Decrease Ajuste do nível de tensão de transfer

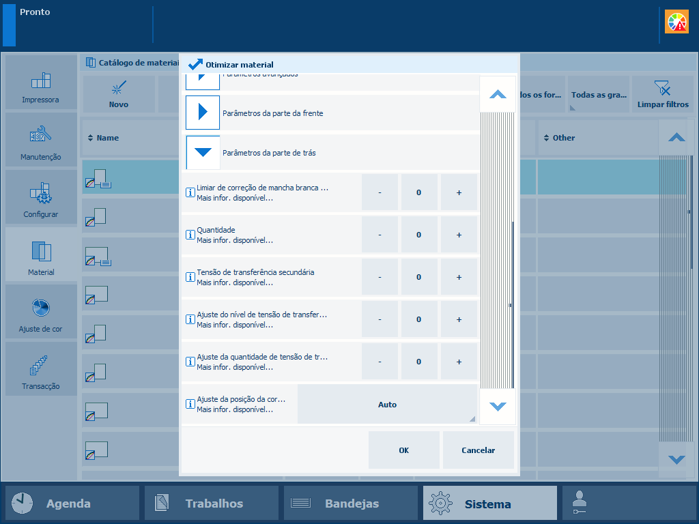tap(380, 319)
